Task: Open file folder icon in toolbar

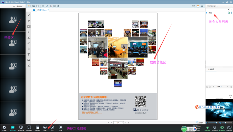Action: [x=33, y=6]
